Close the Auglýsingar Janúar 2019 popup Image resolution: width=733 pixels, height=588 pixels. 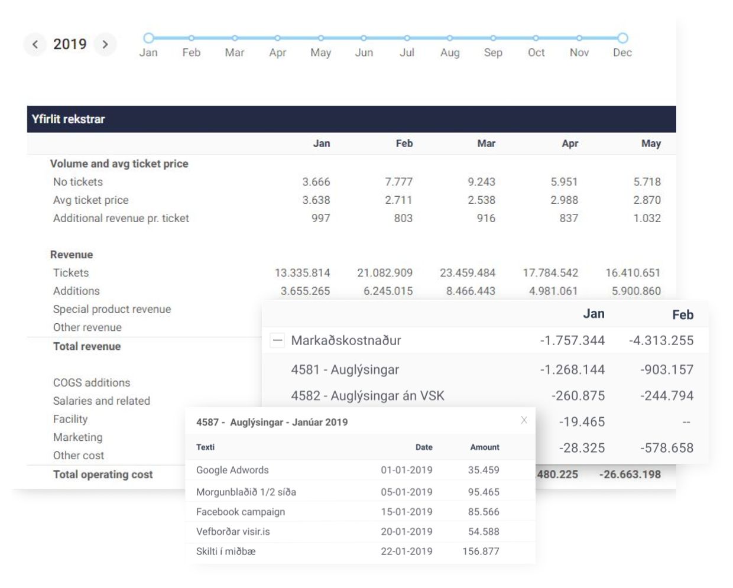pos(524,420)
